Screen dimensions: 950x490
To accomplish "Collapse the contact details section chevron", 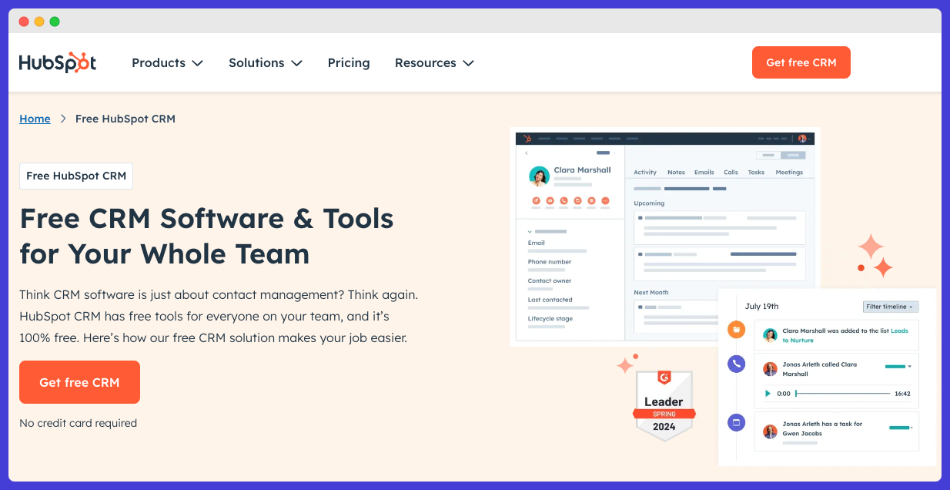I will point(530,231).
